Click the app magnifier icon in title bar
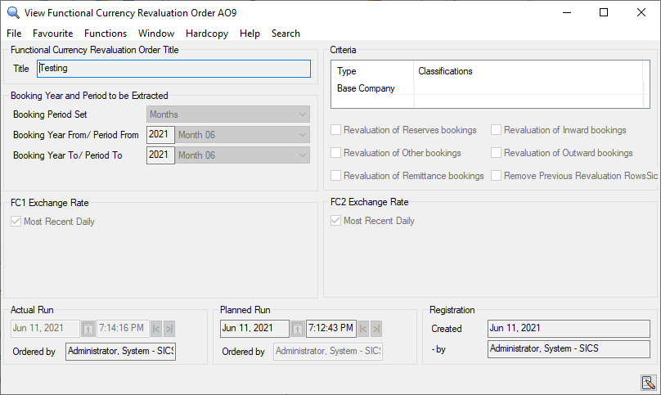 click(12, 12)
